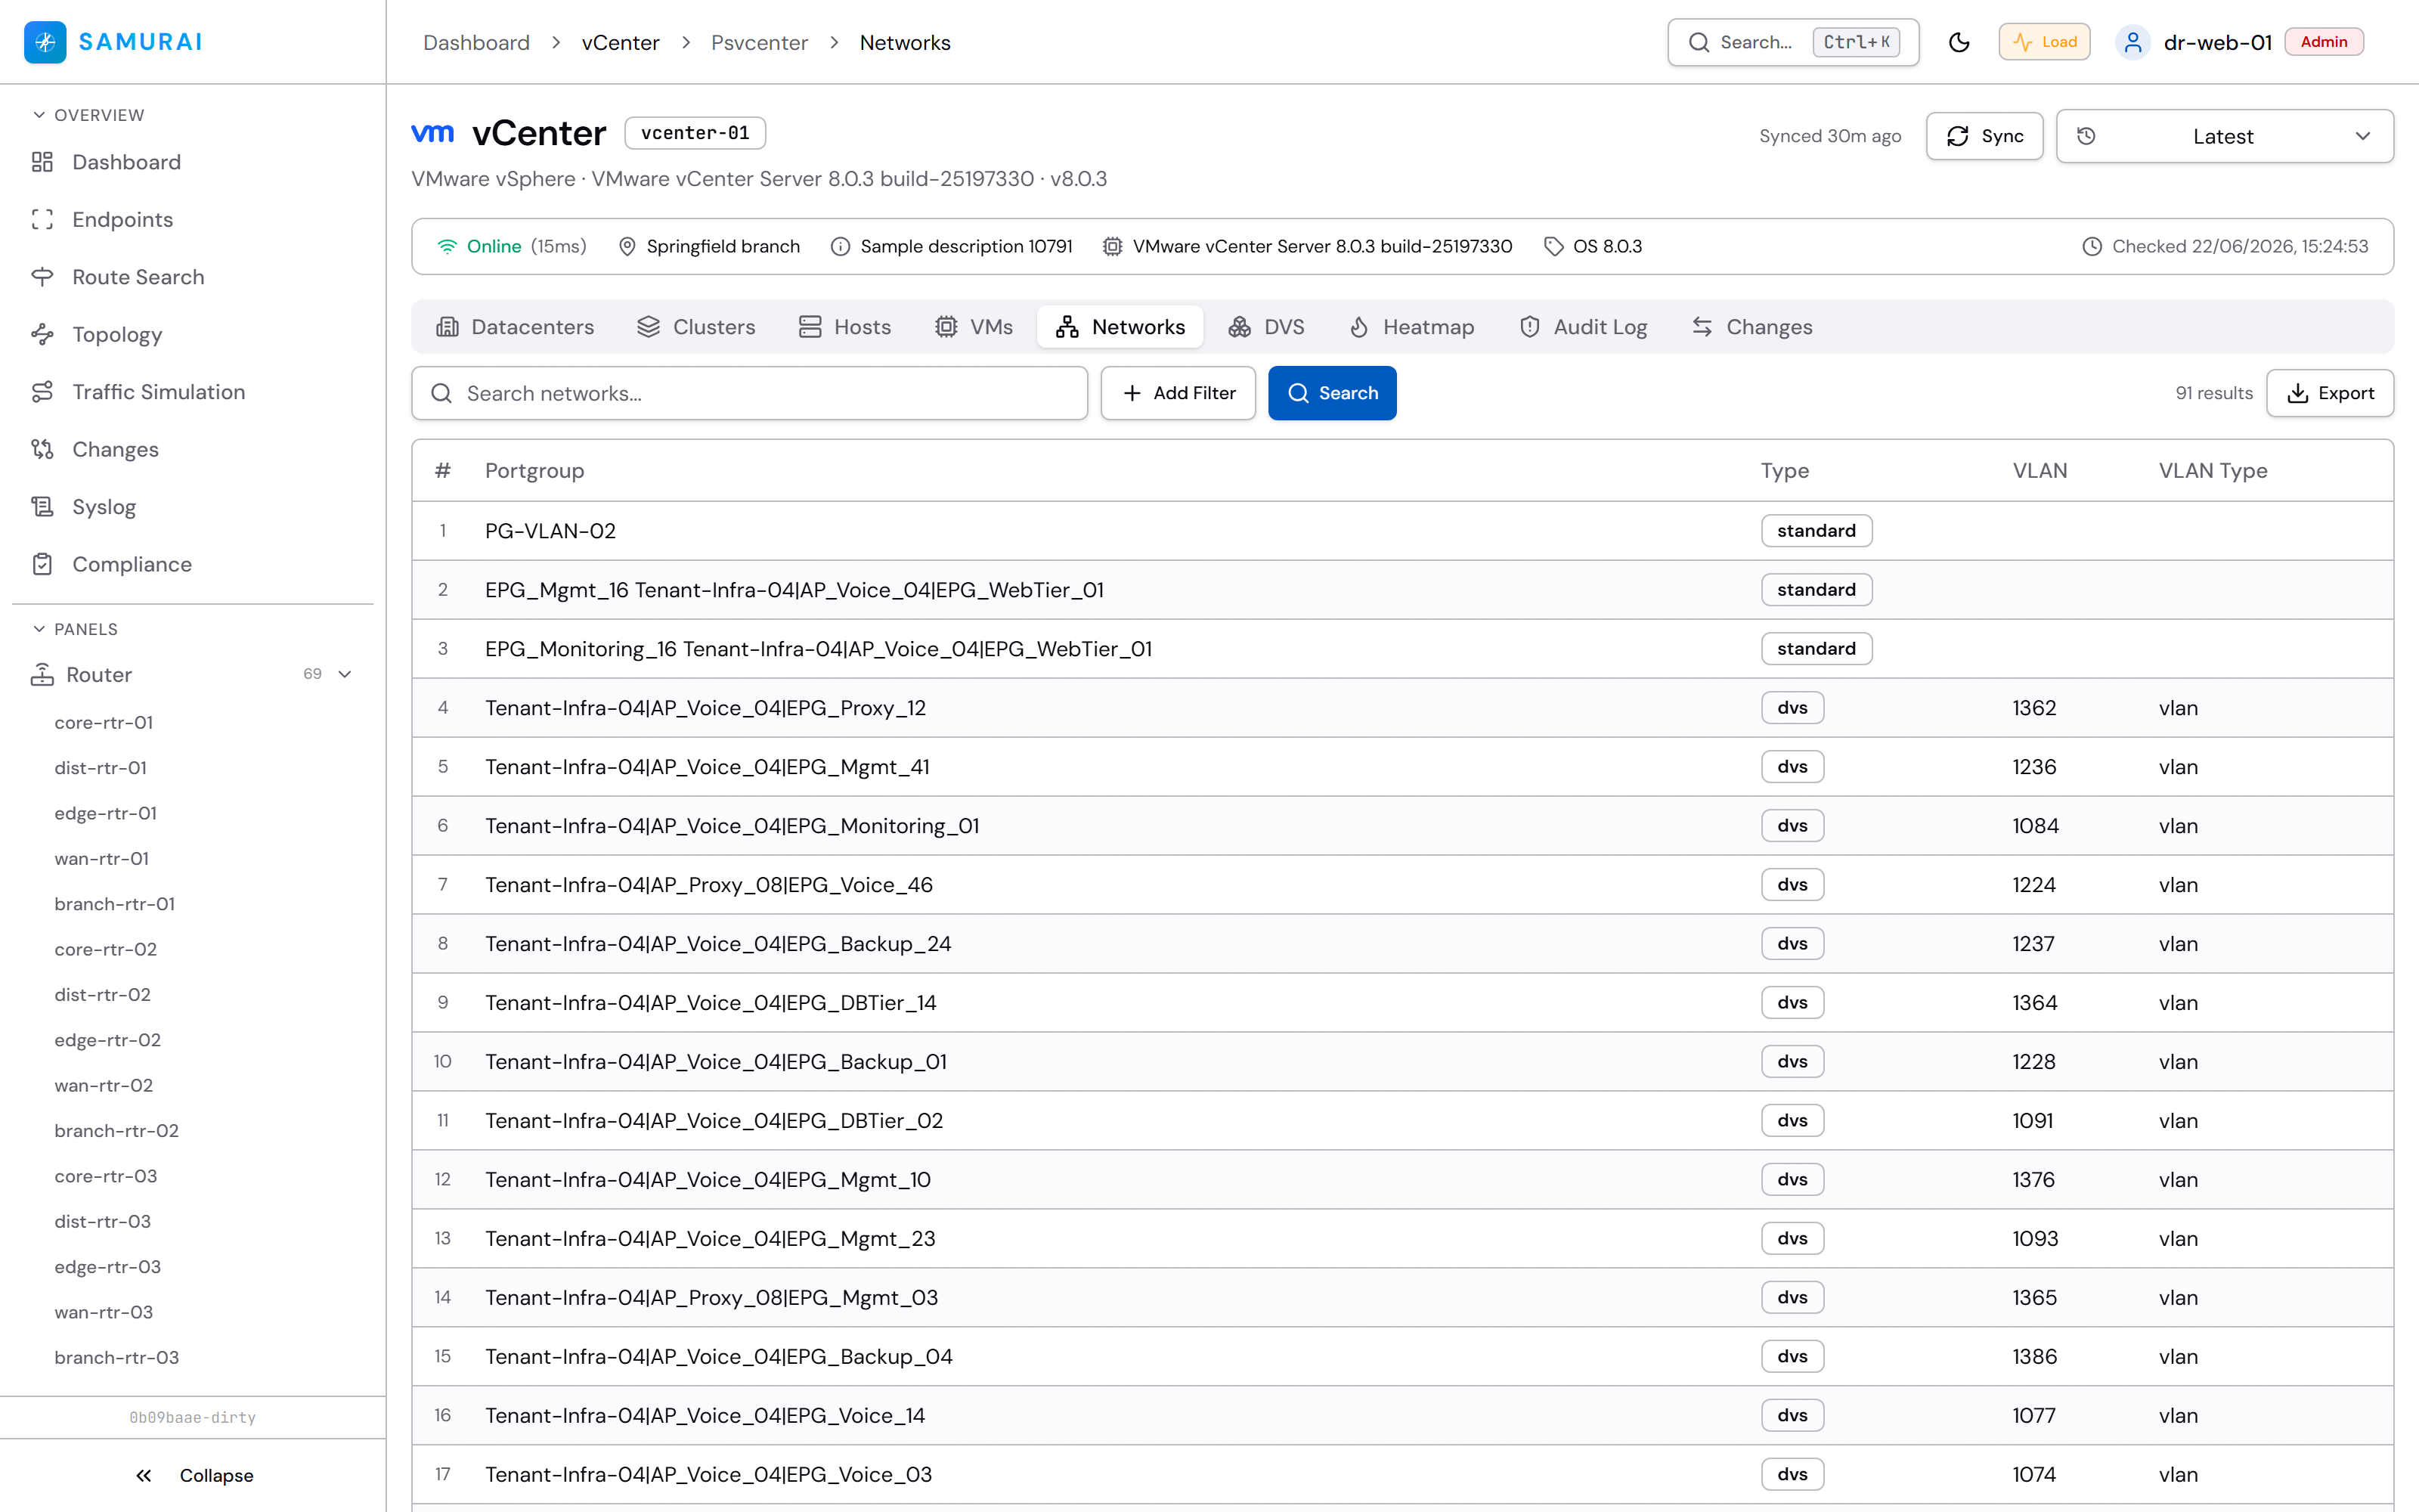This screenshot has width=2419, height=1512.
Task: Collapse the PANELS section
Action: 75,629
